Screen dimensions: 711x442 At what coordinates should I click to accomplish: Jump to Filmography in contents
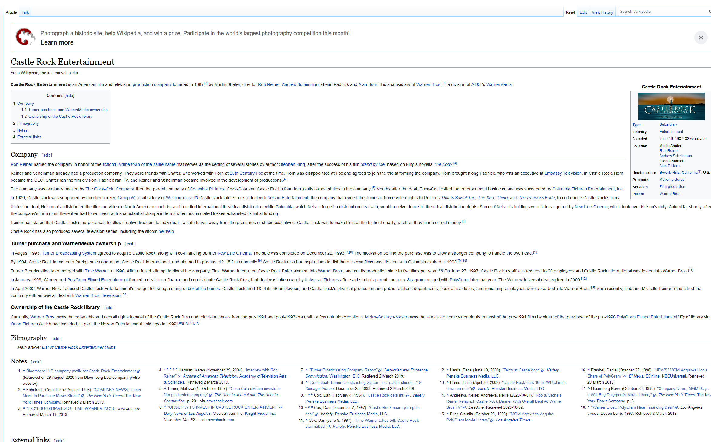click(x=28, y=124)
